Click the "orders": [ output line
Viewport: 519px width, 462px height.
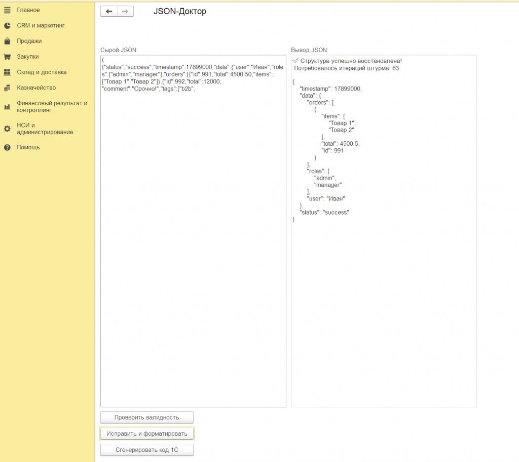pos(320,102)
